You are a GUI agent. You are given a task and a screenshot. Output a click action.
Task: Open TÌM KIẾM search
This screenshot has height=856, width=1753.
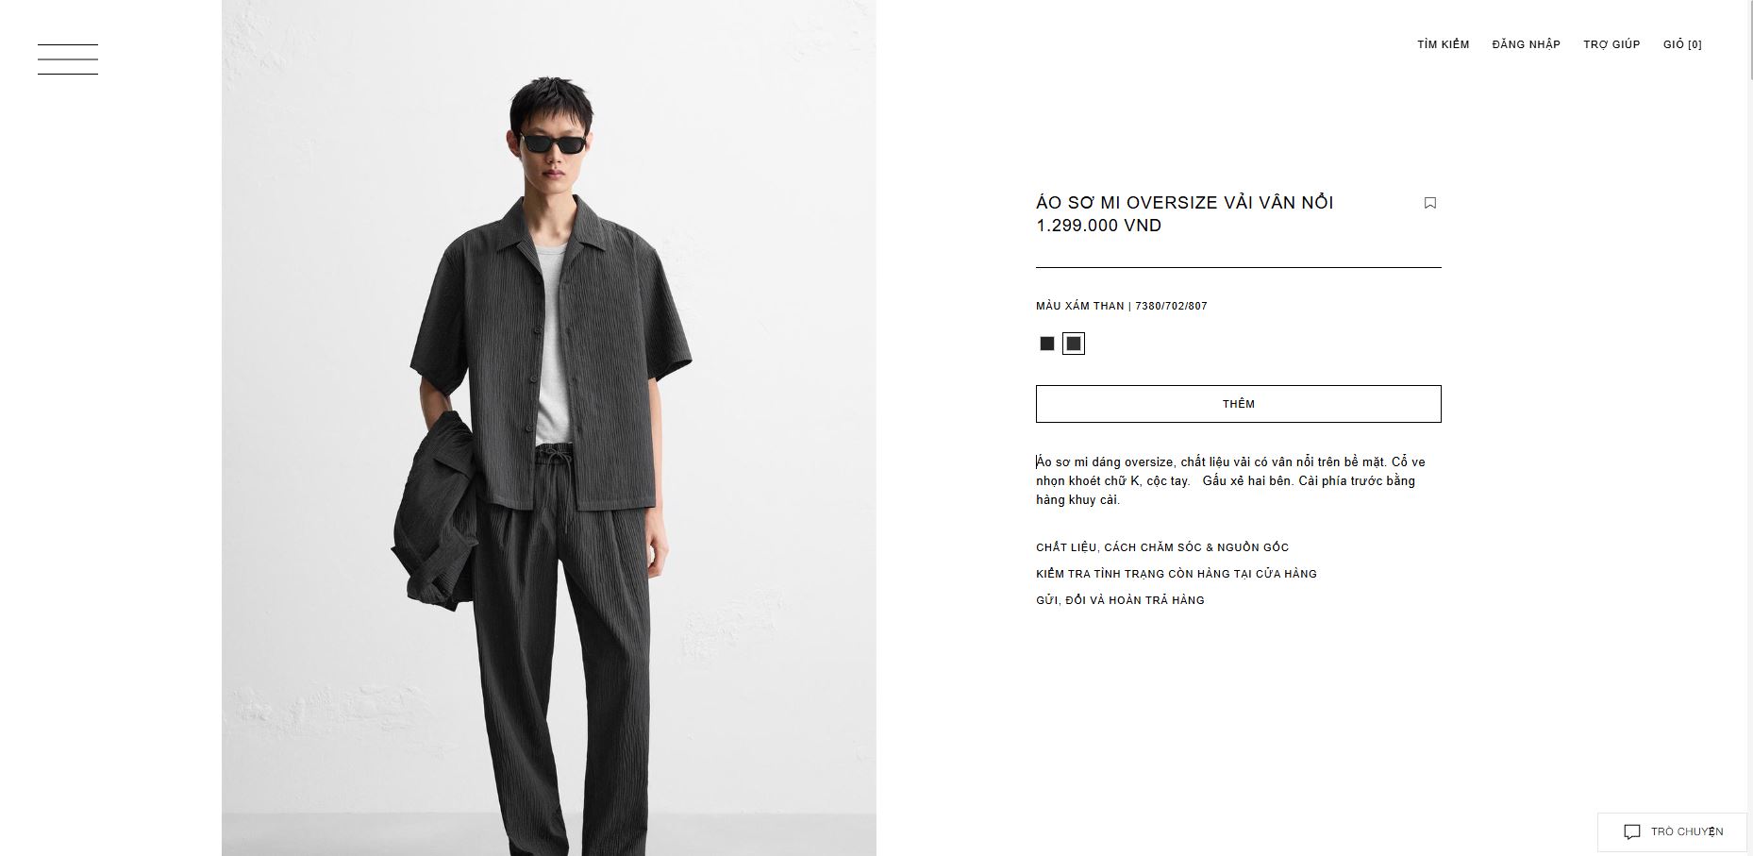pos(1444,44)
